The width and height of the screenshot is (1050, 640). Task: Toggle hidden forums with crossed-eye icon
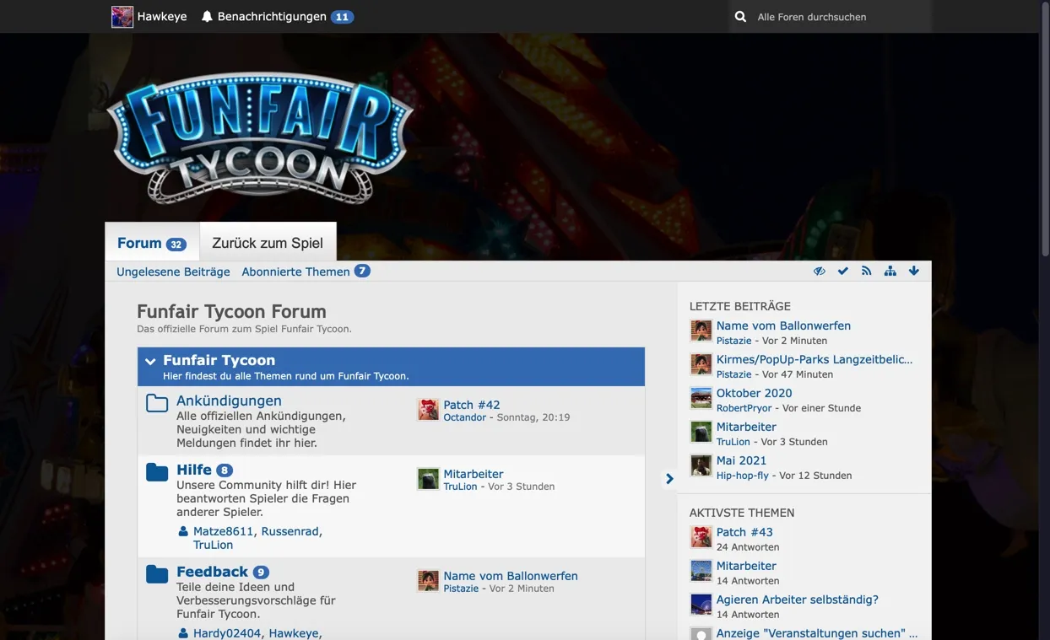pos(819,271)
